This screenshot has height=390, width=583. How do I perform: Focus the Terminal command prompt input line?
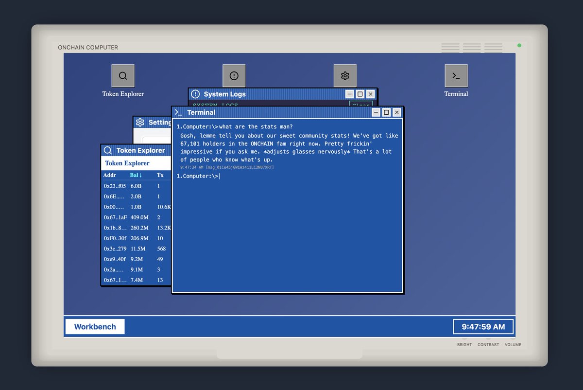point(288,176)
